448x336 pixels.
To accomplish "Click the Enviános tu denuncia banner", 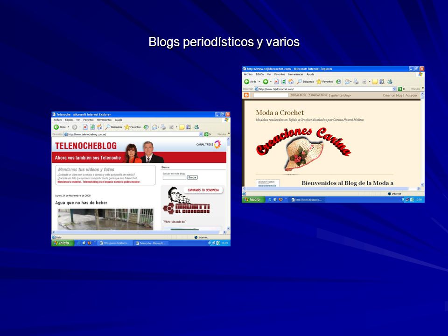I will (x=203, y=190).
